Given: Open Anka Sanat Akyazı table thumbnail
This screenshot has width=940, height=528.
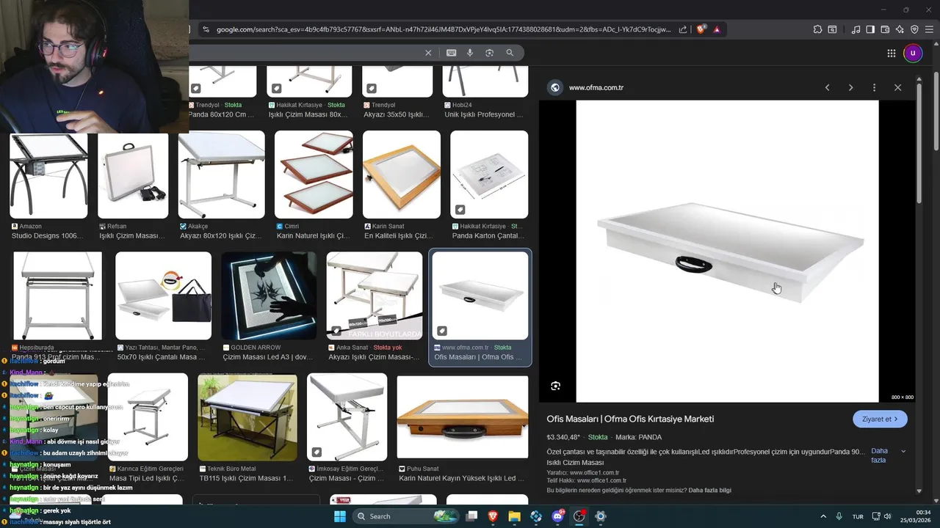Looking at the screenshot, I should tap(375, 296).
